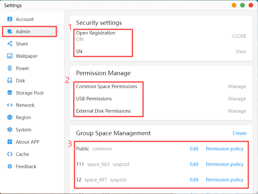Click the space_663 identifier text
The image size is (258, 194).
98,164
